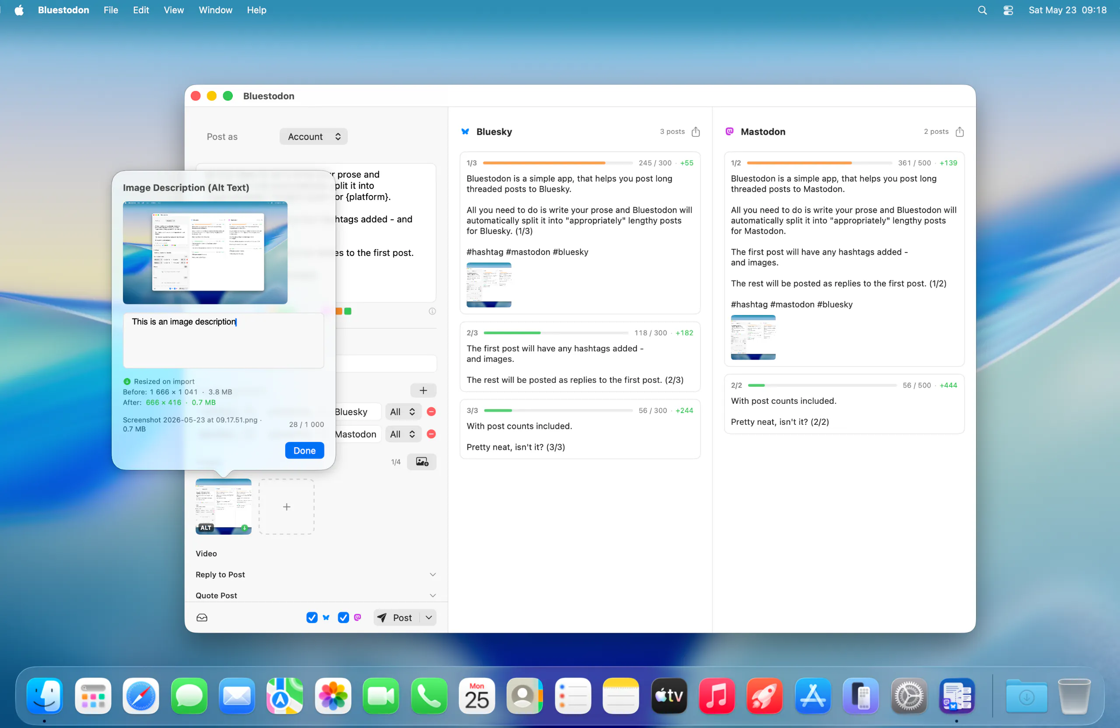Click Done in the alt text popover
Screen dimensions: 1120x728
point(304,450)
